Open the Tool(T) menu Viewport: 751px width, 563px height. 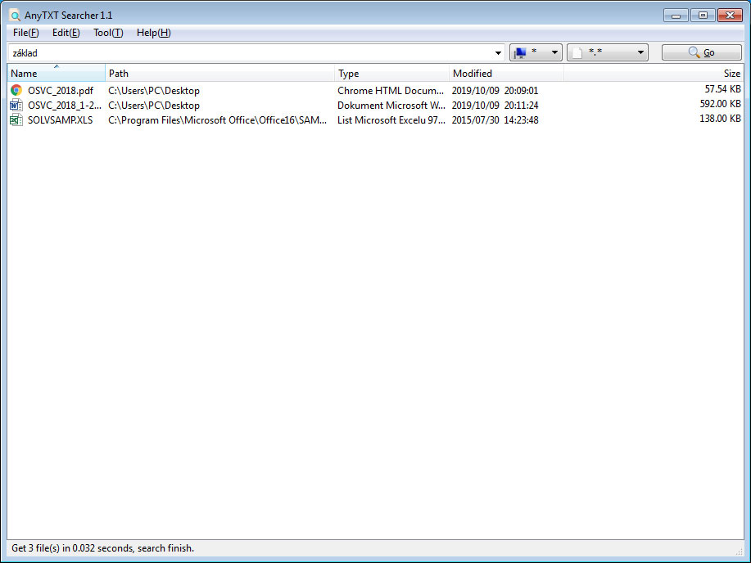click(108, 33)
